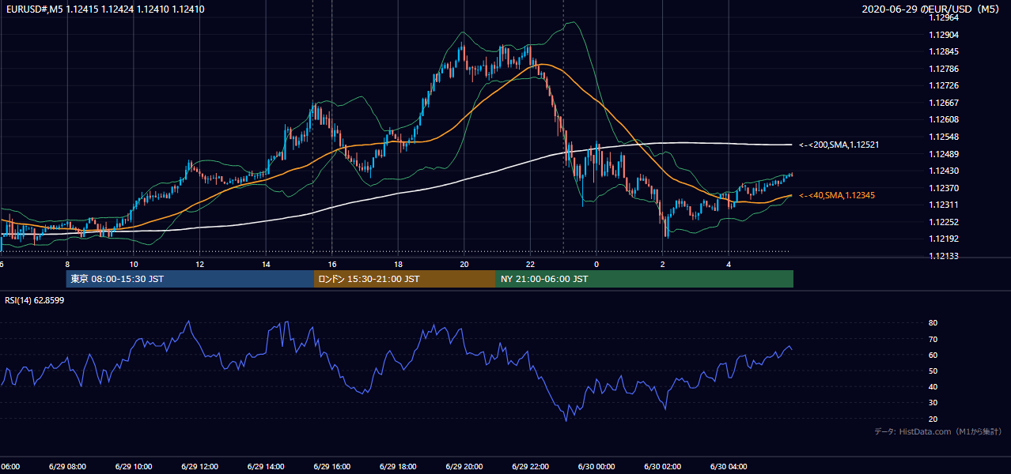1011x474 pixels.
Task: Click price level 1.12252 on the axis
Action: (x=943, y=222)
